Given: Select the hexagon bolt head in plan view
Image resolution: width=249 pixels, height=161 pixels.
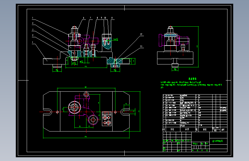Looking at the screenshot, I should click(x=93, y=120).
